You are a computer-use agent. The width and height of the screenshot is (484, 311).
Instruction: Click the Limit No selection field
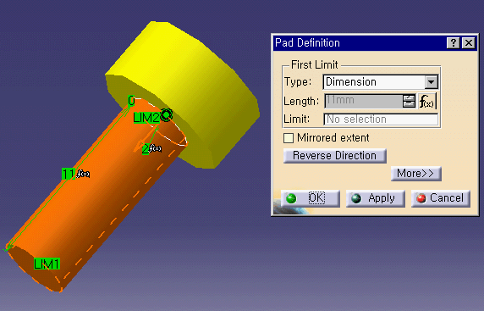coord(381,119)
